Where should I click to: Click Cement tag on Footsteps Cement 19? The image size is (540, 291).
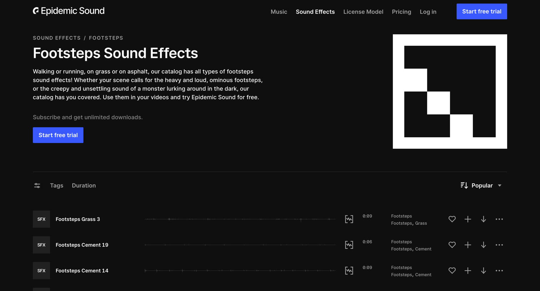(423, 249)
